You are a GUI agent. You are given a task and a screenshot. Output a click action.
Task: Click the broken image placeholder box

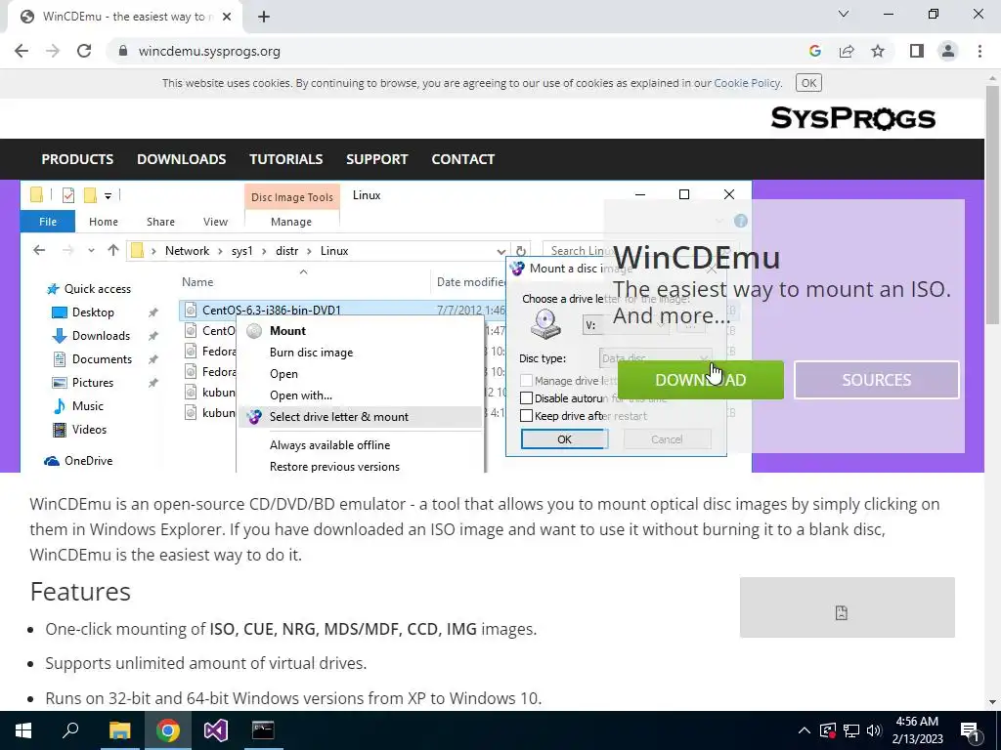(x=848, y=607)
